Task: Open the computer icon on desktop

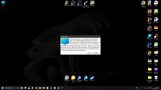Action: (x=3, y=3)
